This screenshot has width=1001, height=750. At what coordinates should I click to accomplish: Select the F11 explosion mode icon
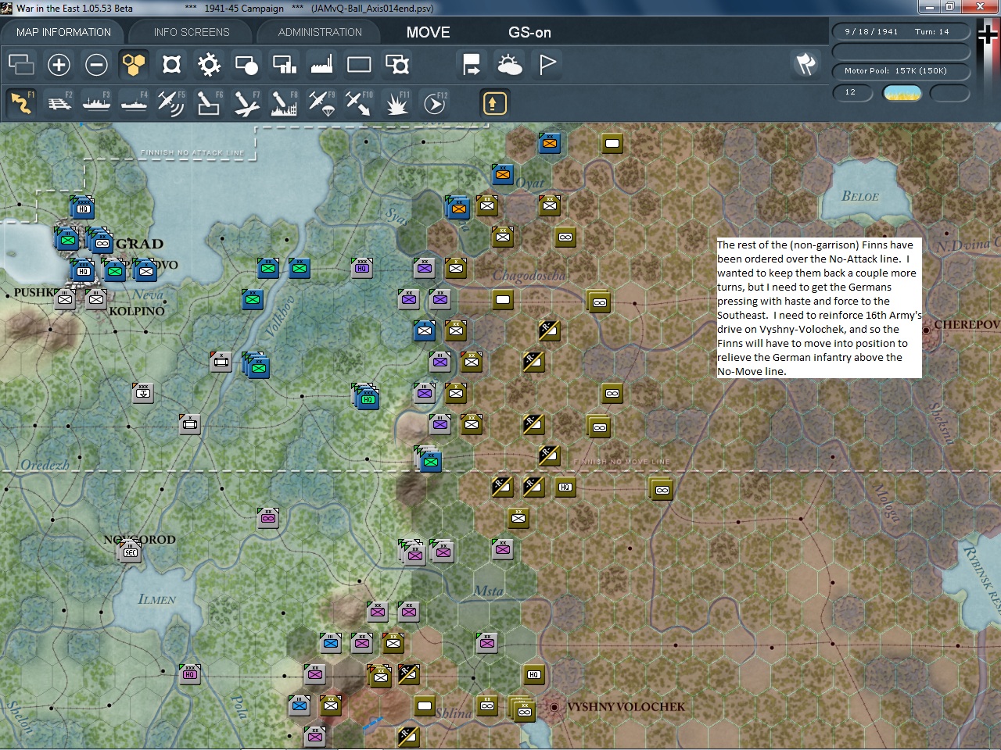(396, 103)
